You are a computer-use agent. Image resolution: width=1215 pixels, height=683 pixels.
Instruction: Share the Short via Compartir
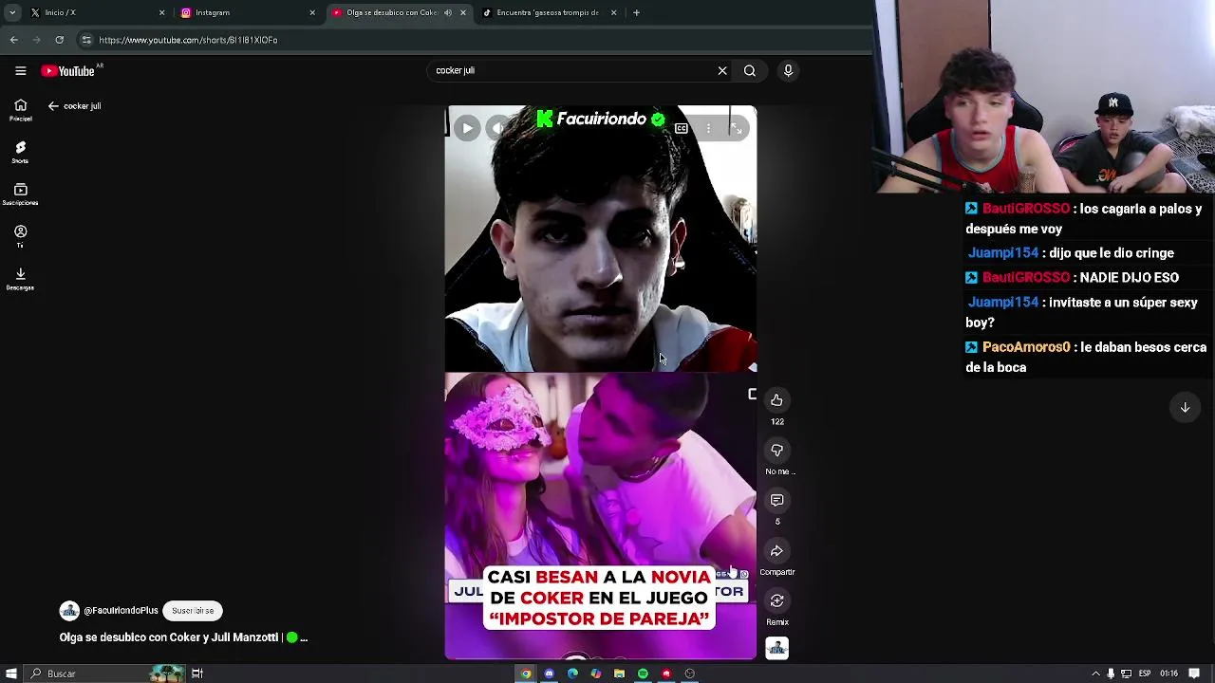(776, 551)
